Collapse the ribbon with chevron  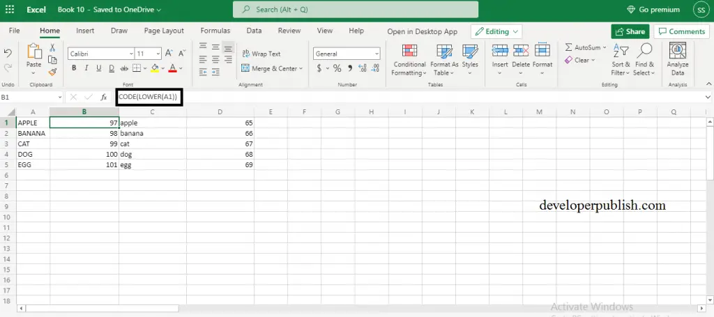(708, 84)
